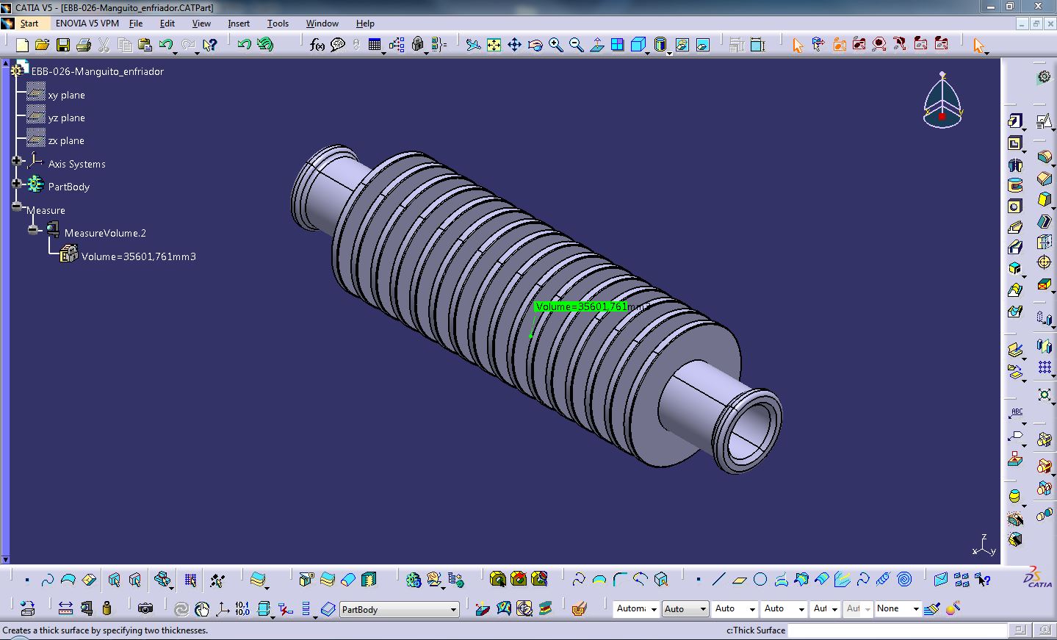The image size is (1057, 640).
Task: Collapse the Measure tree node
Action: click(x=17, y=206)
